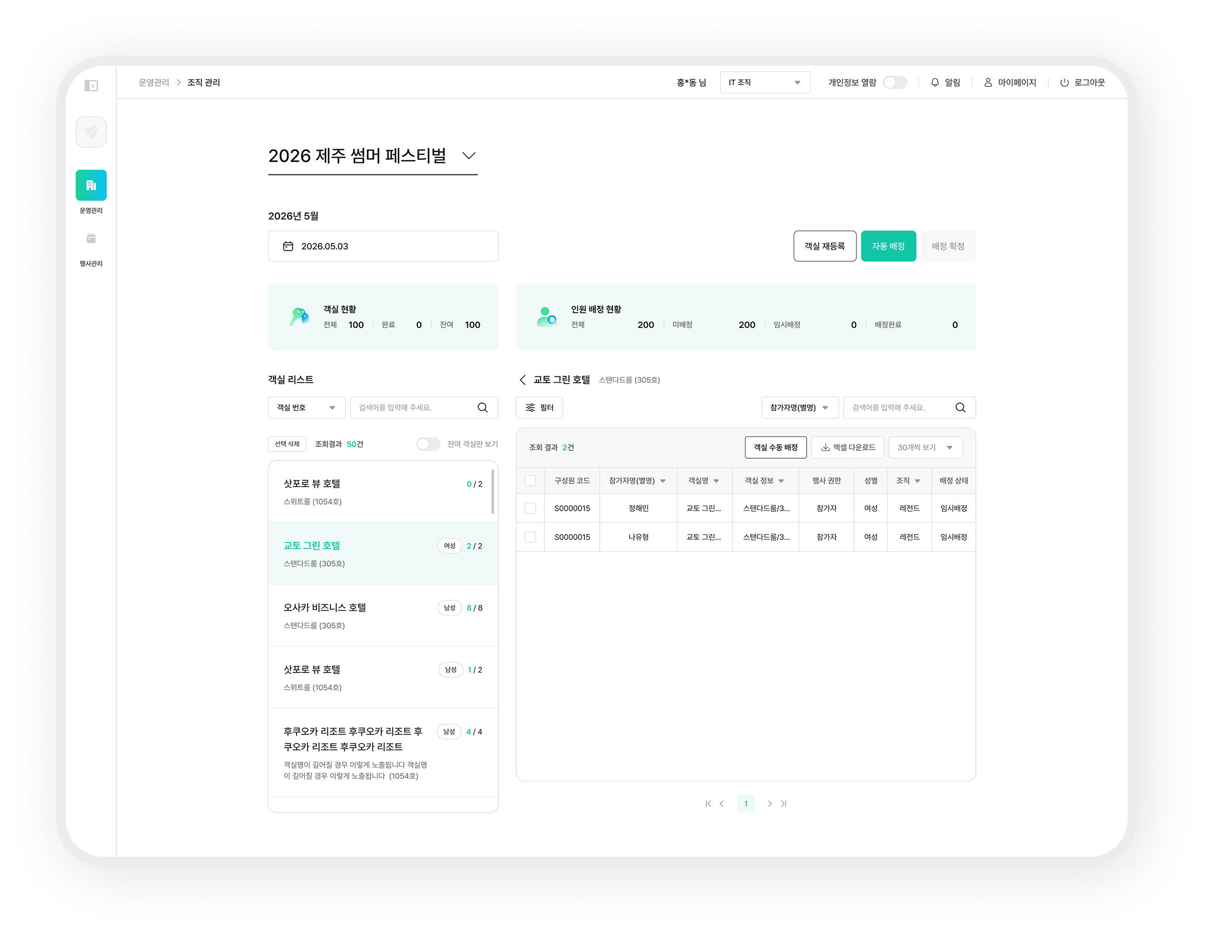Collapse the sidebar panel icon

pyautogui.click(x=91, y=86)
